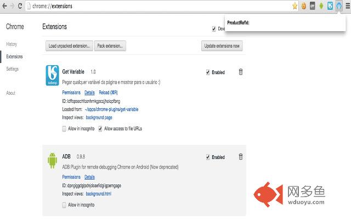Click Load unpacked extension button

coord(69,46)
